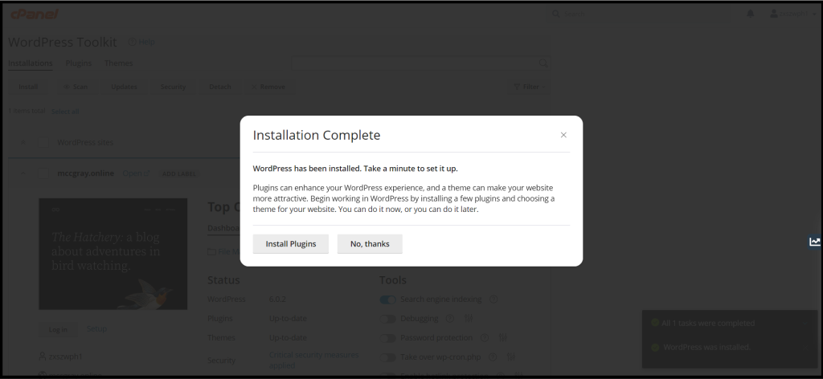Open the notifications bell icon

[x=751, y=14]
